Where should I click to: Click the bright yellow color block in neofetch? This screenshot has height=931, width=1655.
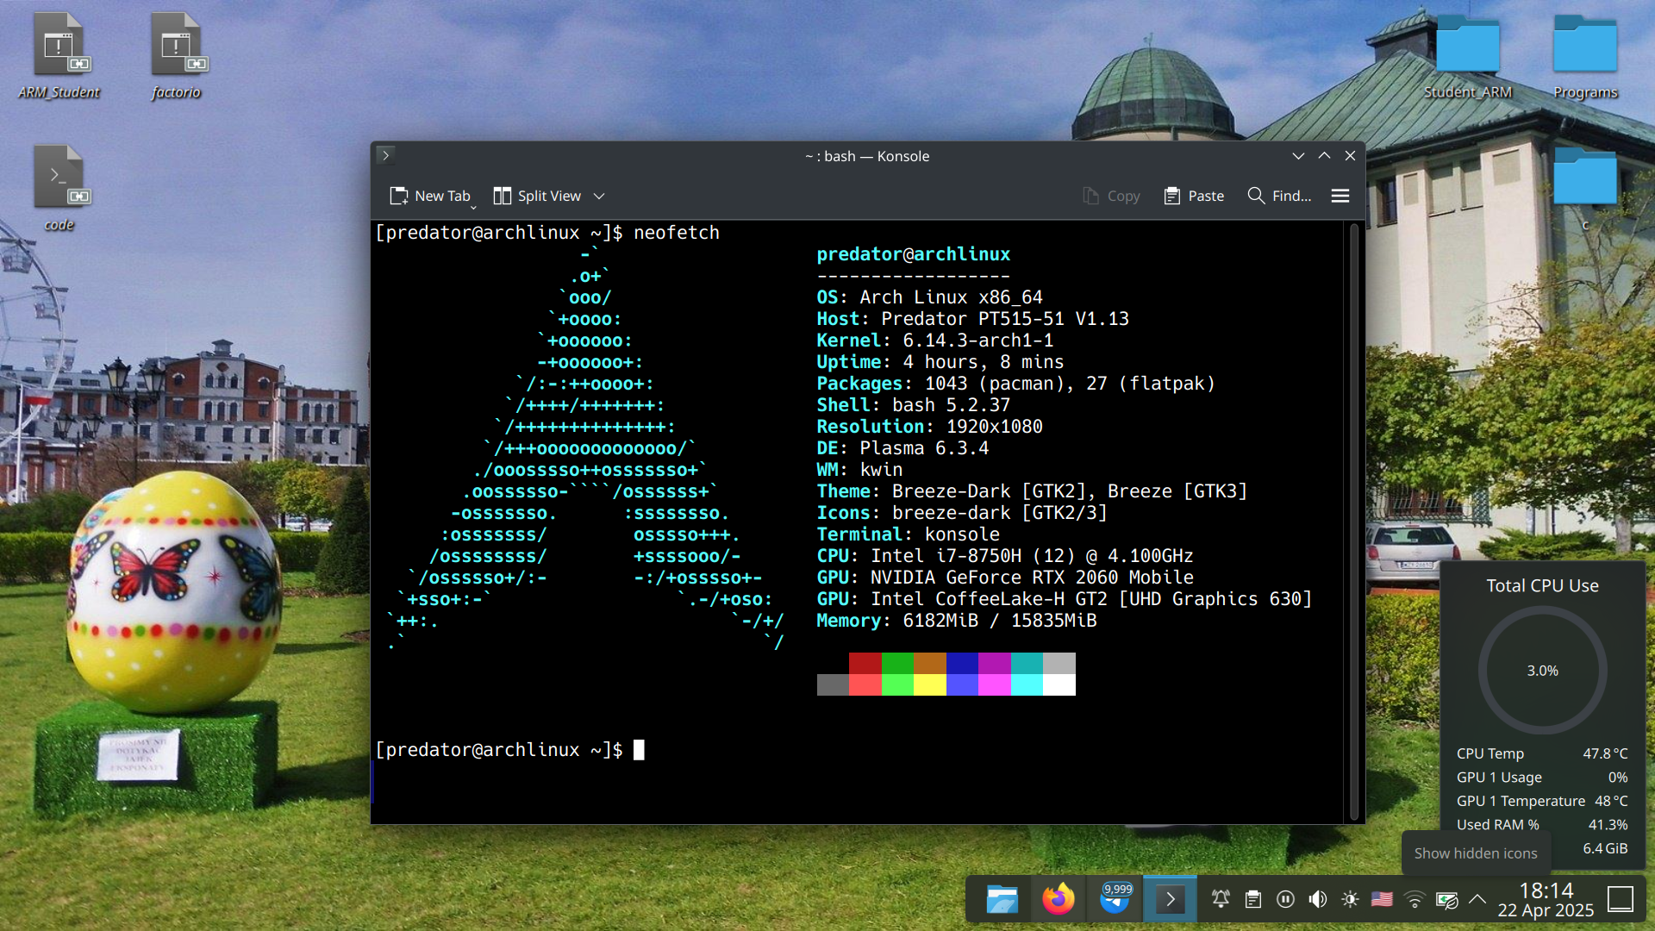point(929,684)
